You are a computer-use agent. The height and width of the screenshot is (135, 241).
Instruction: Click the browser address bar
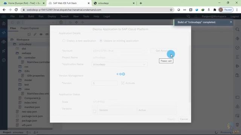(x=97, y=10)
